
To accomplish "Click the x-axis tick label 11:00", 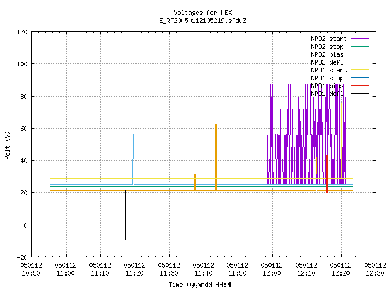I will [66, 273].
